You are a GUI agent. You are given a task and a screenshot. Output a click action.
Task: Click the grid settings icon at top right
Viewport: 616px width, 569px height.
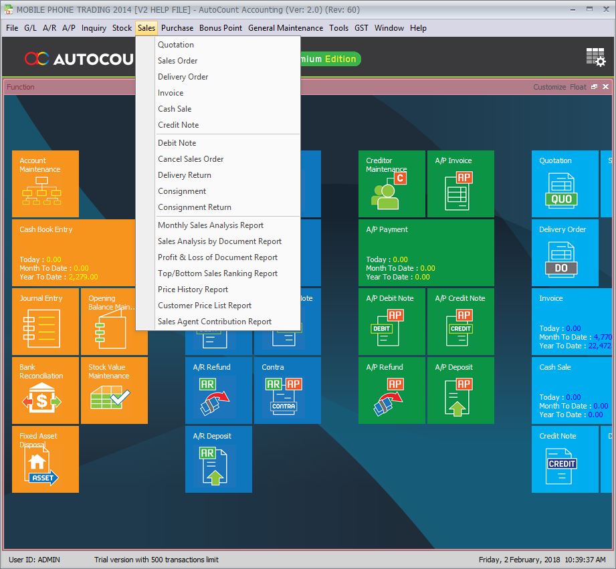(x=595, y=58)
